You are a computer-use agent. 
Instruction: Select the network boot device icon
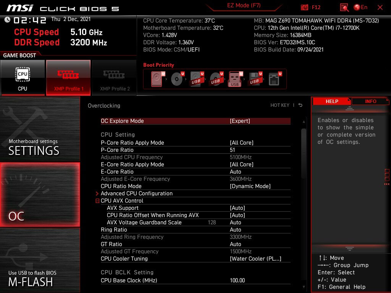click(274, 79)
